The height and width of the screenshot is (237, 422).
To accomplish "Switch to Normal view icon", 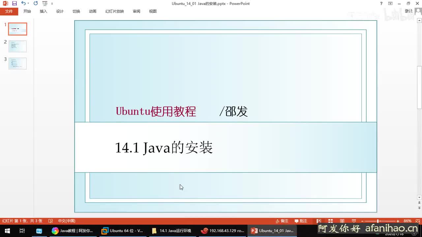I will 319,221.
